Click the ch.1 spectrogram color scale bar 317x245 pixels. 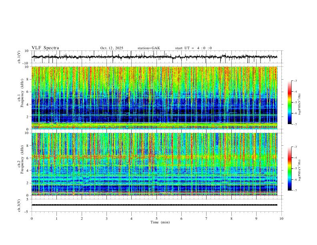click(290, 102)
